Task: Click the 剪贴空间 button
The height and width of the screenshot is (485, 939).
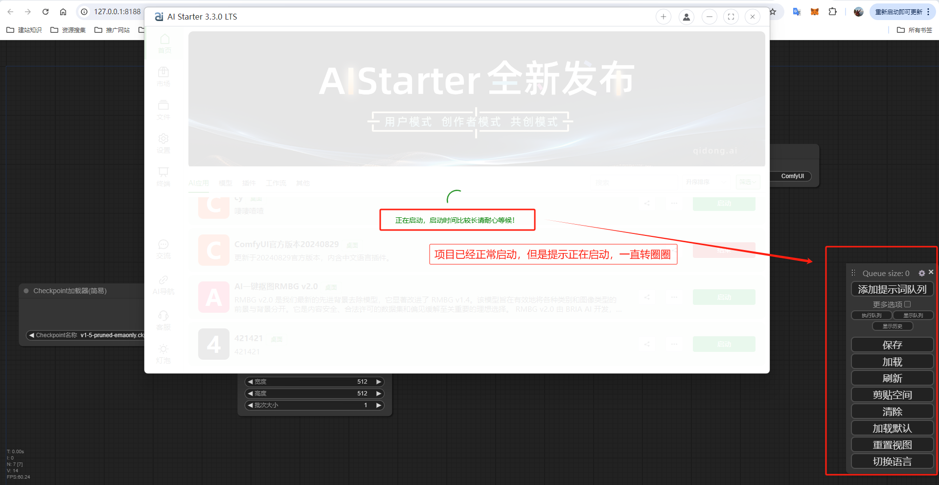Action: (892, 394)
